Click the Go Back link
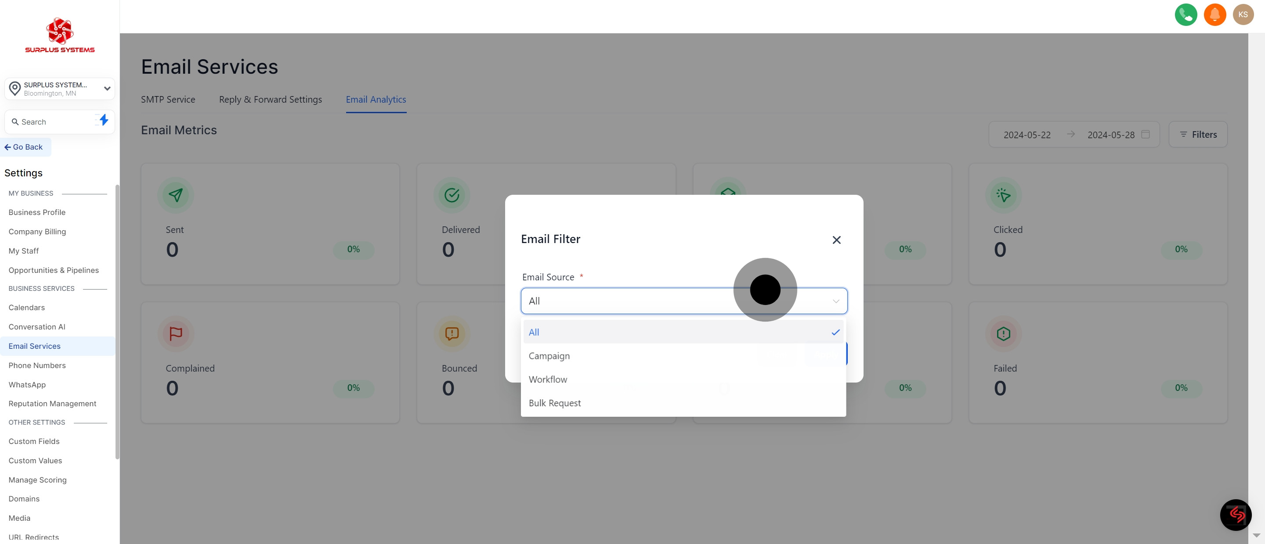This screenshot has width=1265, height=544. point(24,147)
